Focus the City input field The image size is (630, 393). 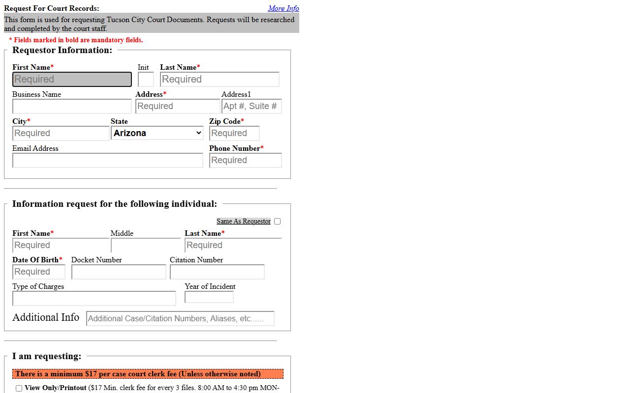tap(61, 134)
